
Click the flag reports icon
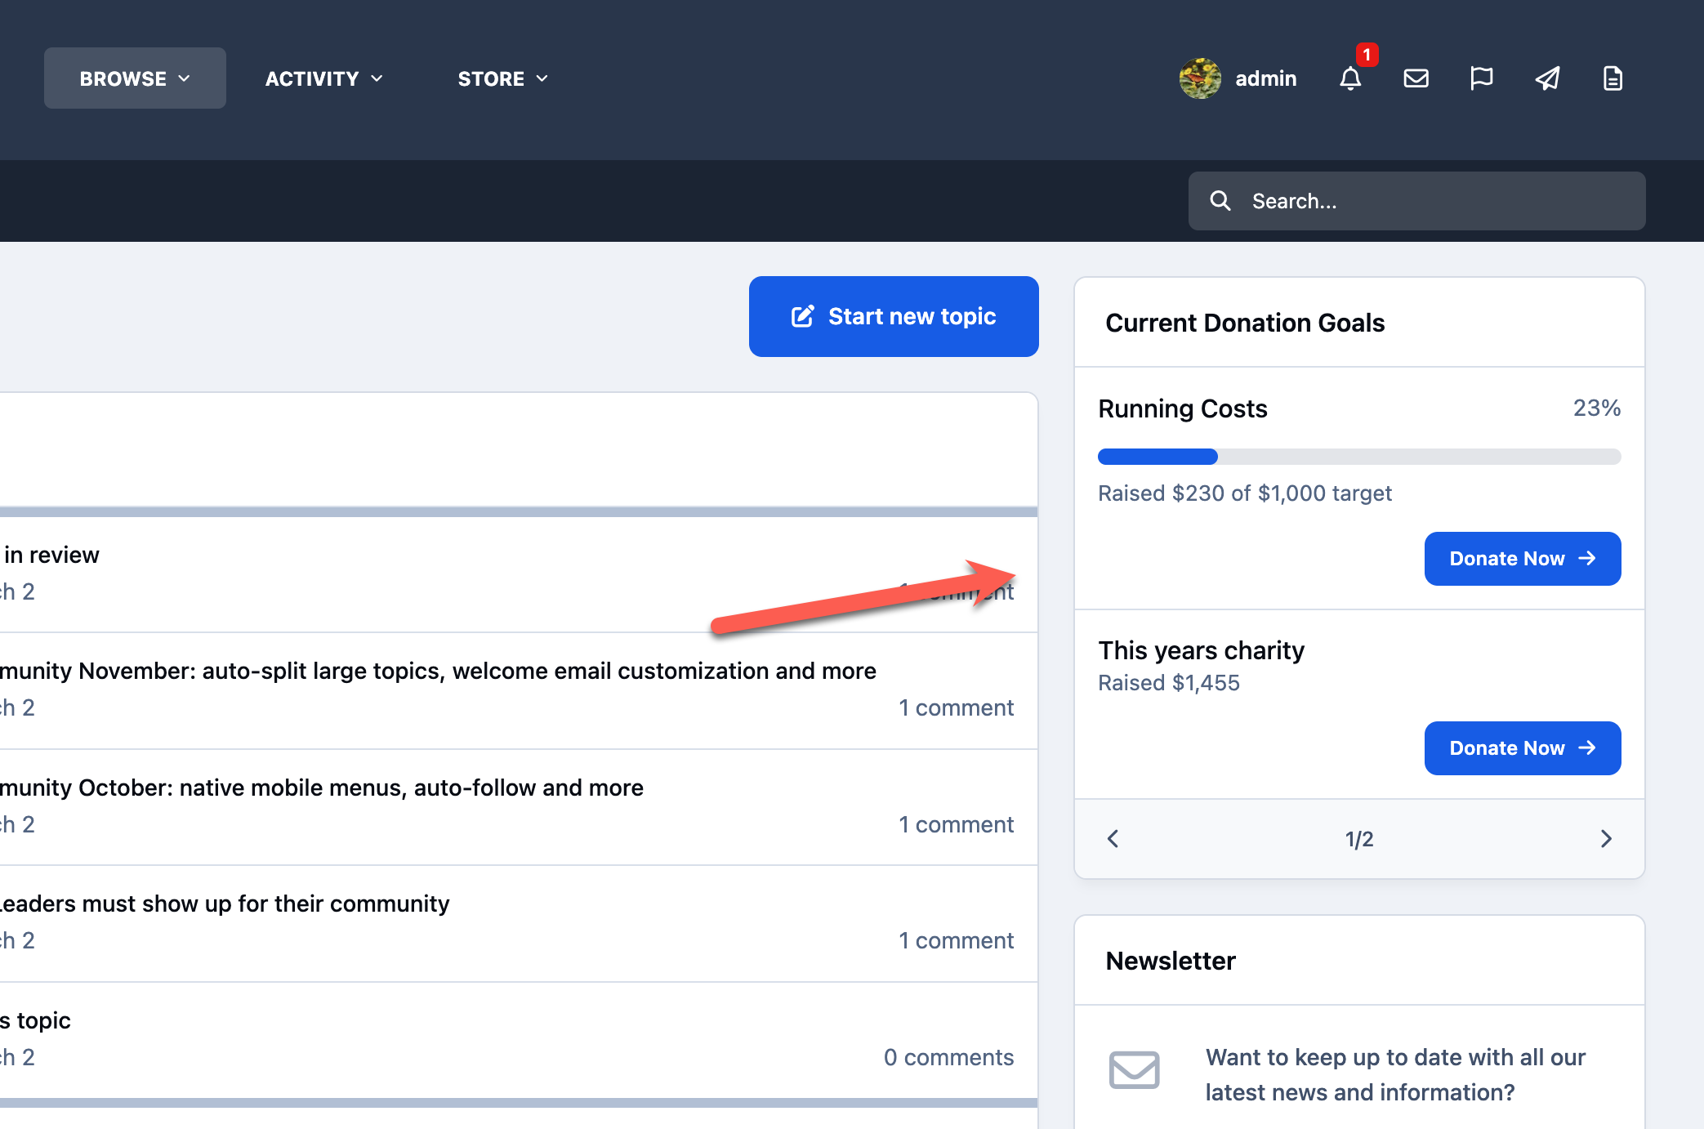(x=1481, y=78)
